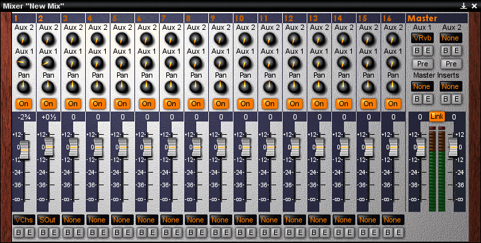The height and width of the screenshot is (243, 481).
Task: Click the B button under channel 5
Action: tap(117, 232)
